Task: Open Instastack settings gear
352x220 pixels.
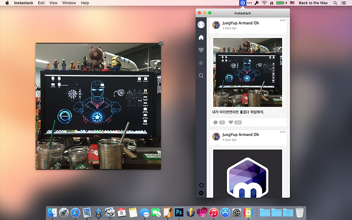Action: (x=201, y=193)
